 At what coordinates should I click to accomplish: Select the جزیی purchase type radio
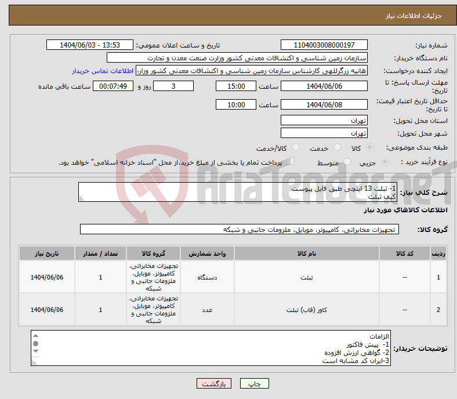[385, 162]
